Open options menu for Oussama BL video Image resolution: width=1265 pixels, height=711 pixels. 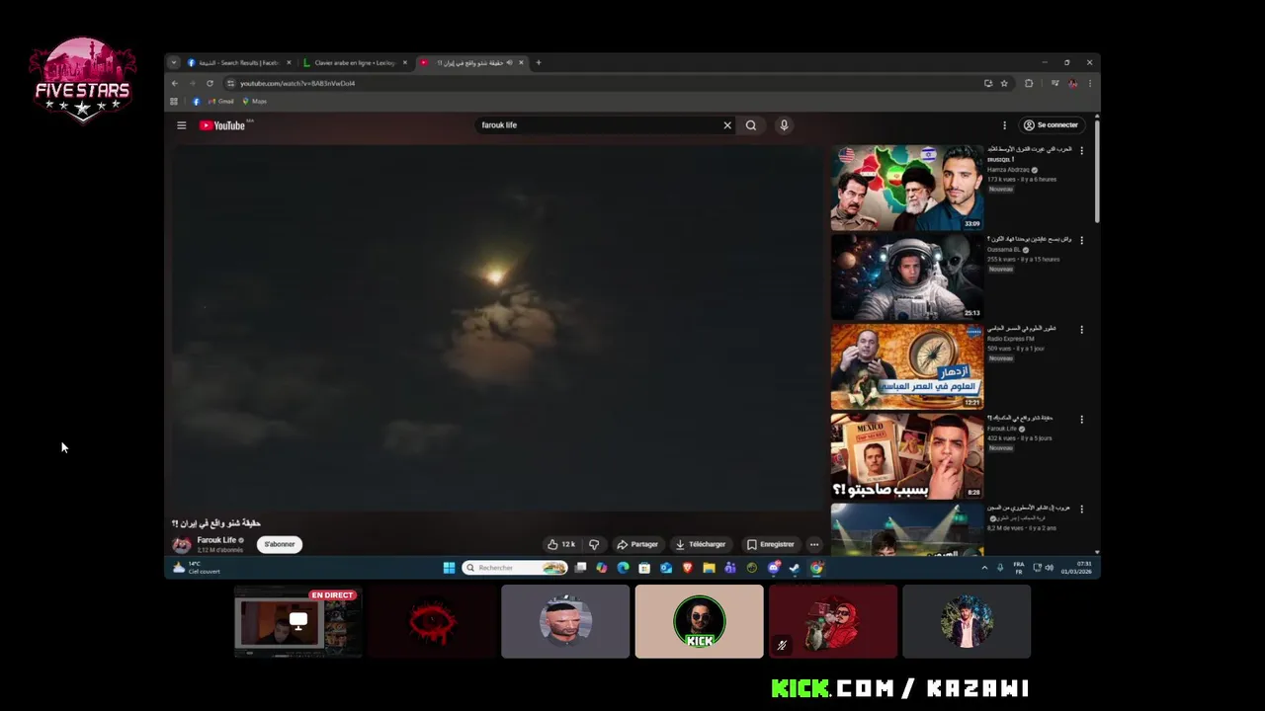pyautogui.click(x=1081, y=240)
